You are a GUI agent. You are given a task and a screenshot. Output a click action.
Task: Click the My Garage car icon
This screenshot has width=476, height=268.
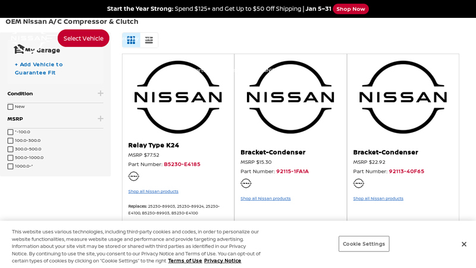(19, 49)
